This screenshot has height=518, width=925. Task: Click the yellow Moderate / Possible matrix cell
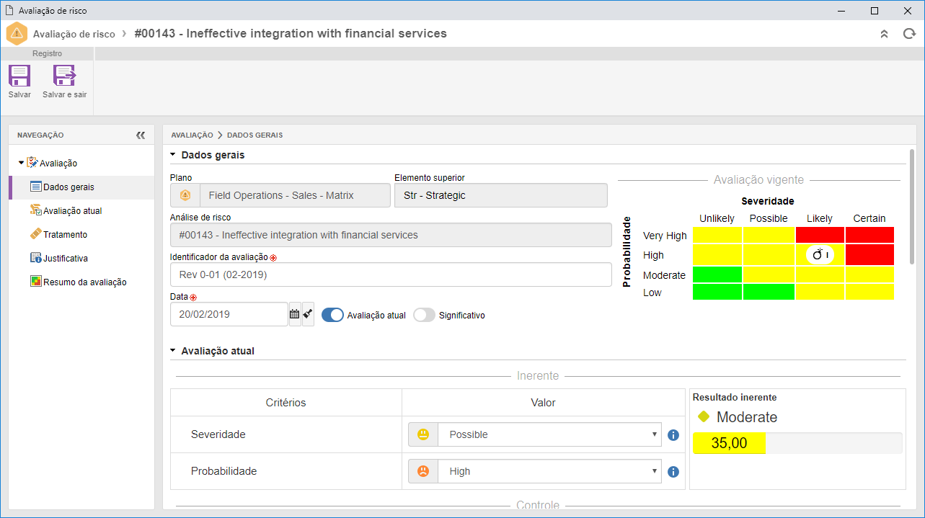tap(769, 274)
